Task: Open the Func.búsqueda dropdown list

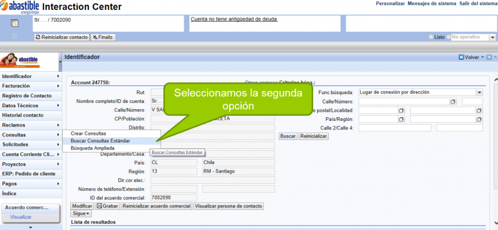Action: pyautogui.click(x=479, y=93)
